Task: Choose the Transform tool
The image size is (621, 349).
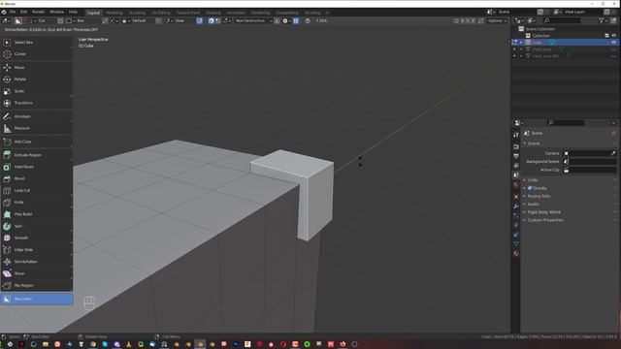Action: [x=37, y=103]
